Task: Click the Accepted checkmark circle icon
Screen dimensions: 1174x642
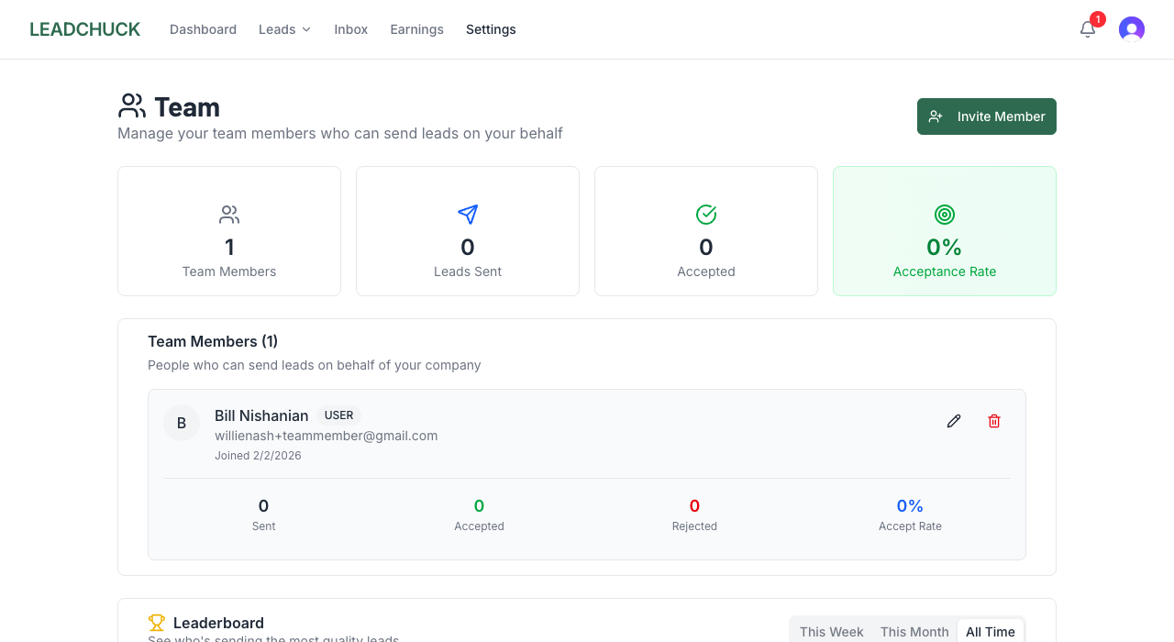Action: (x=706, y=215)
